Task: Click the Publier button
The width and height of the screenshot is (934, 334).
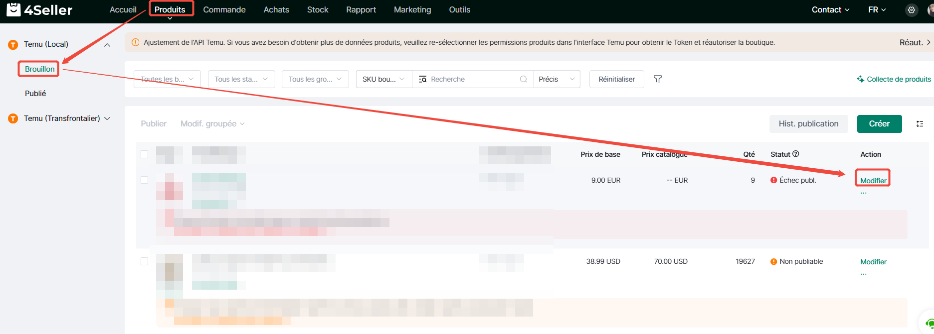Action: click(x=154, y=123)
